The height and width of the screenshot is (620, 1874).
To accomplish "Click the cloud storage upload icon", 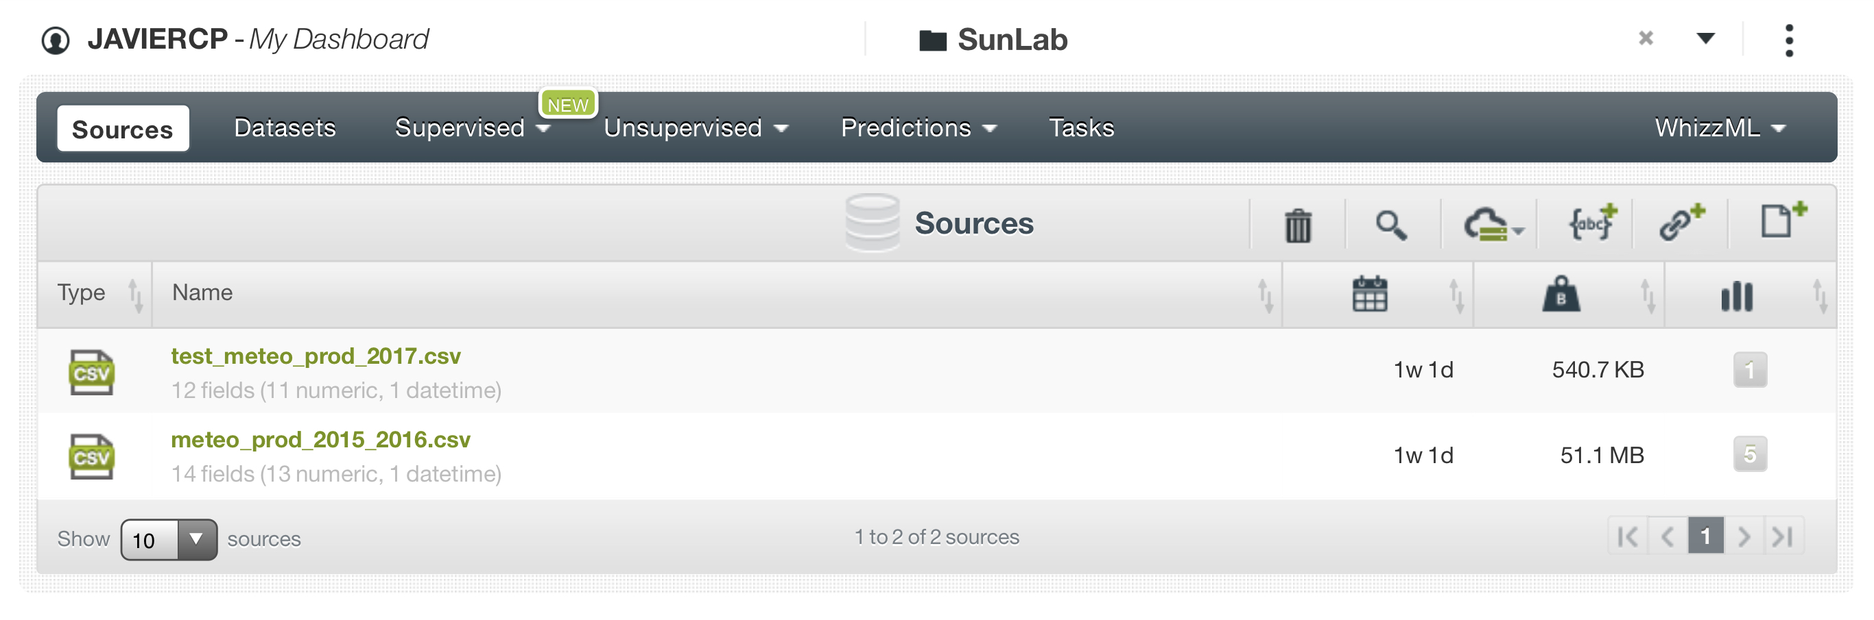I will click(x=1491, y=225).
